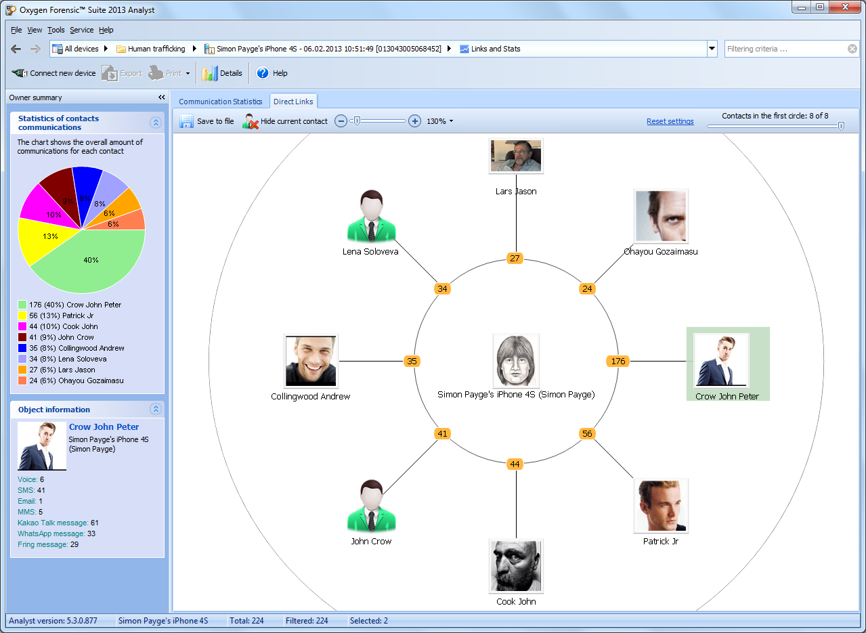866x633 pixels.
Task: Click the 34 communications badge
Action: pyautogui.click(x=443, y=289)
